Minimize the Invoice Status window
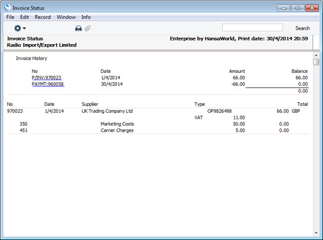Image resolution: width=323 pixels, height=240 pixels. tap(284, 8)
